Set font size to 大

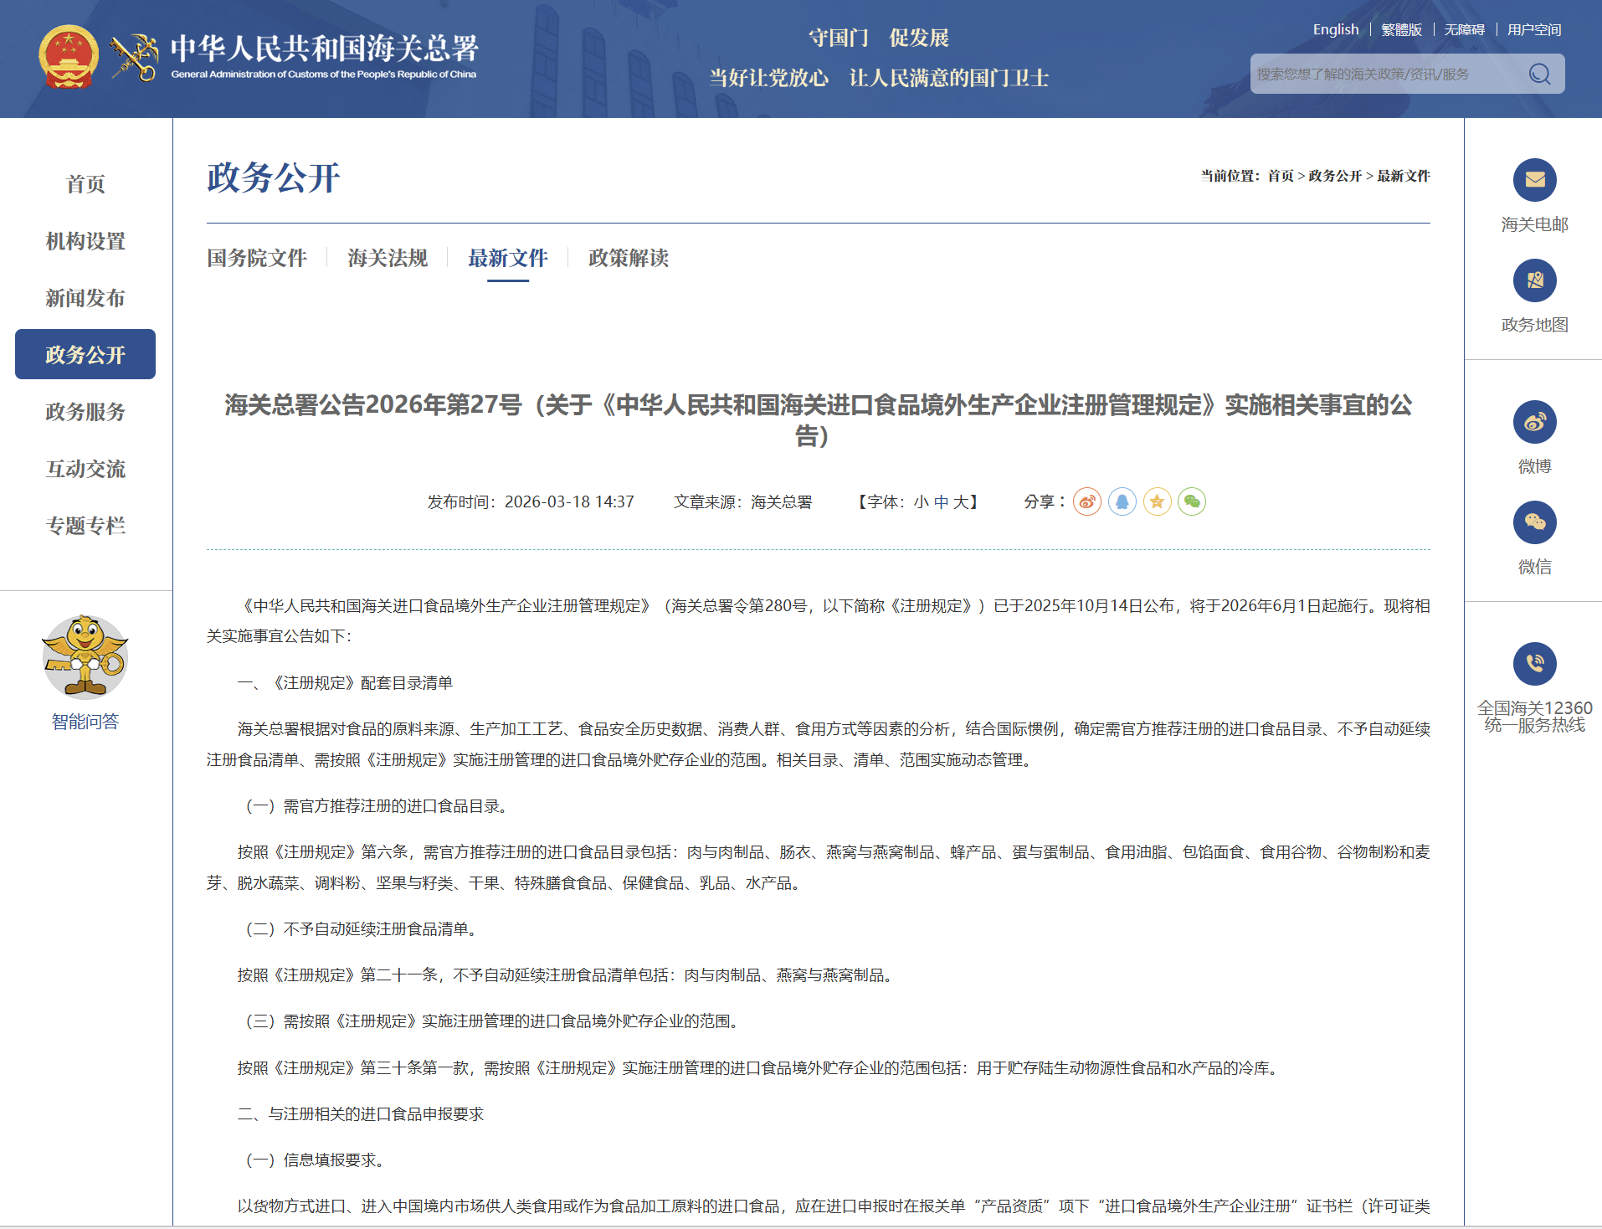pyautogui.click(x=961, y=502)
